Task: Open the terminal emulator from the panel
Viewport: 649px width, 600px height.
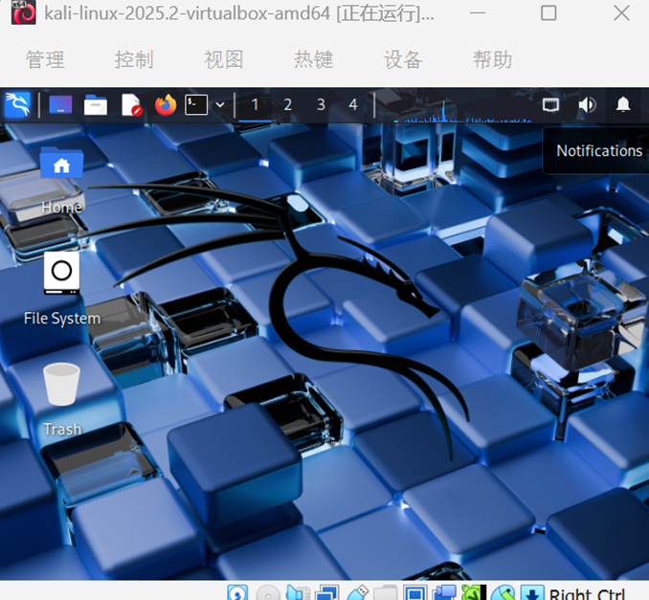Action: (196, 104)
